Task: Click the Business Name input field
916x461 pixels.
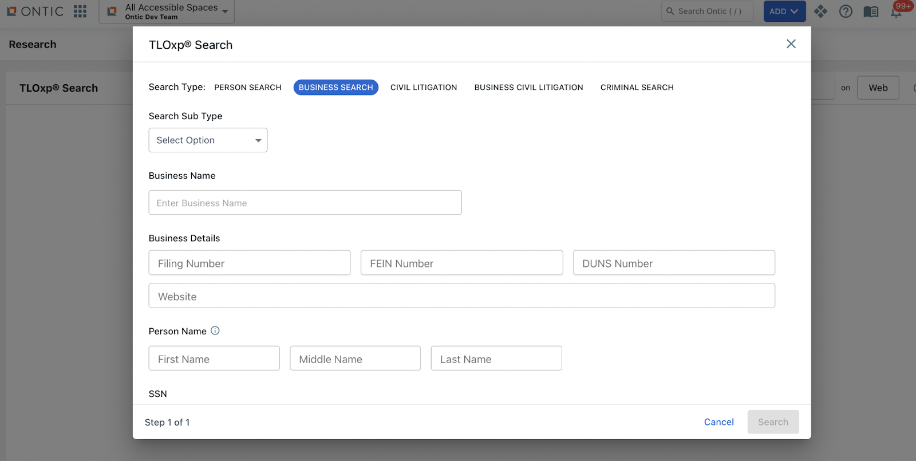Action: point(305,203)
